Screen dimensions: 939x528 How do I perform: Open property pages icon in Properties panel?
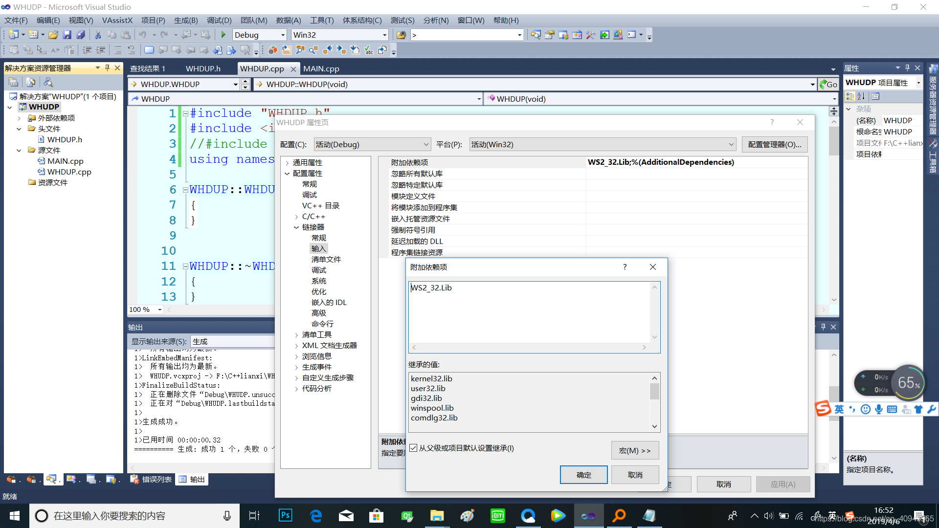click(875, 96)
